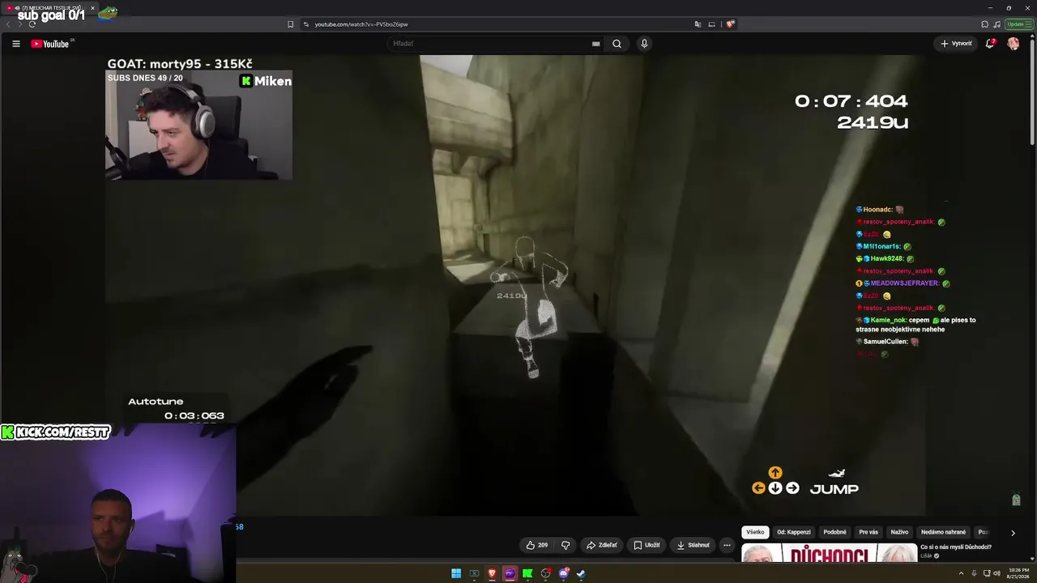The height and width of the screenshot is (583, 1037).
Task: Open the translate page icon
Action: click(698, 24)
